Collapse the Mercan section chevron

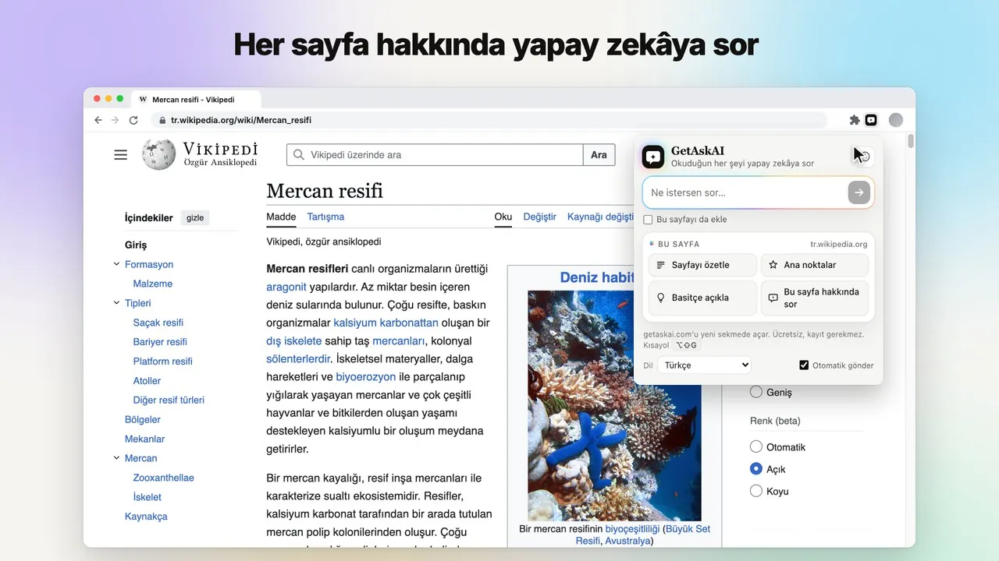116,458
